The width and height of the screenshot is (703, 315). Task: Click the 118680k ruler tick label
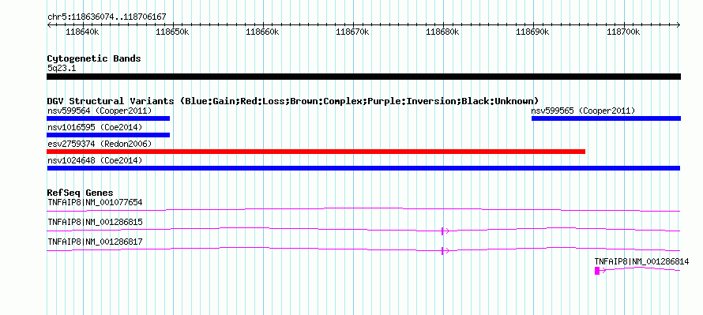(x=442, y=32)
